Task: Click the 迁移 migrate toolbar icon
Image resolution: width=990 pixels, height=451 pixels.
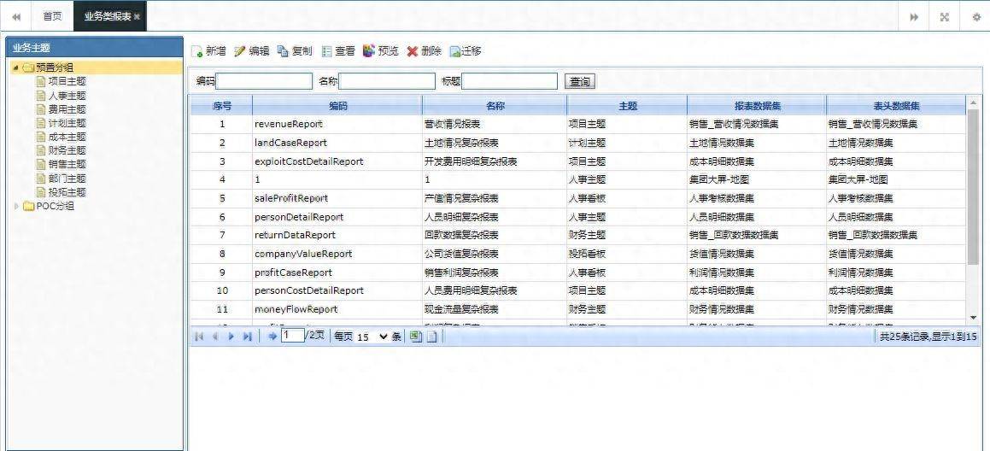Action: click(454, 52)
